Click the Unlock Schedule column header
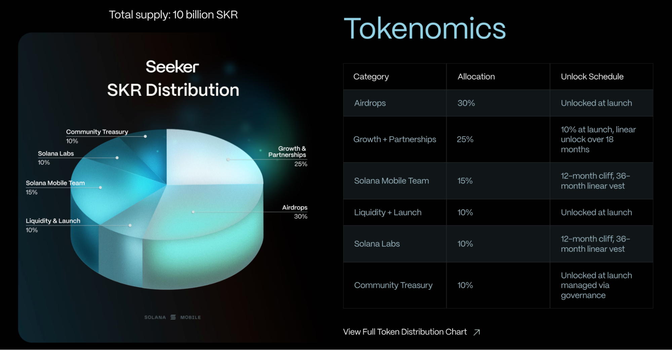Viewport: 672px width, 350px height. point(592,77)
